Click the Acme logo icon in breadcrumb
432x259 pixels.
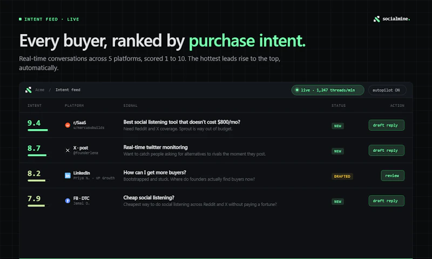pos(29,90)
